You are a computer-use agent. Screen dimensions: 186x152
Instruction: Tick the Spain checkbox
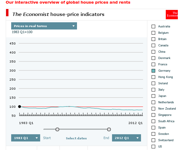tap(153, 128)
